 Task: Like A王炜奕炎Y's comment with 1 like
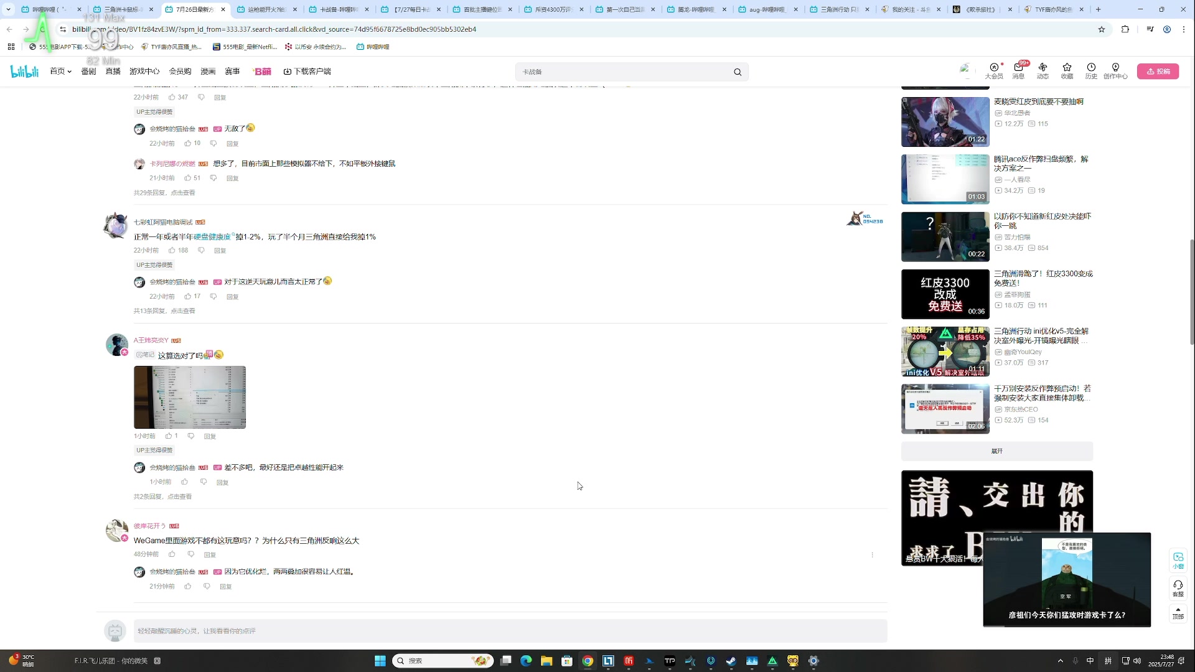pyautogui.click(x=169, y=436)
